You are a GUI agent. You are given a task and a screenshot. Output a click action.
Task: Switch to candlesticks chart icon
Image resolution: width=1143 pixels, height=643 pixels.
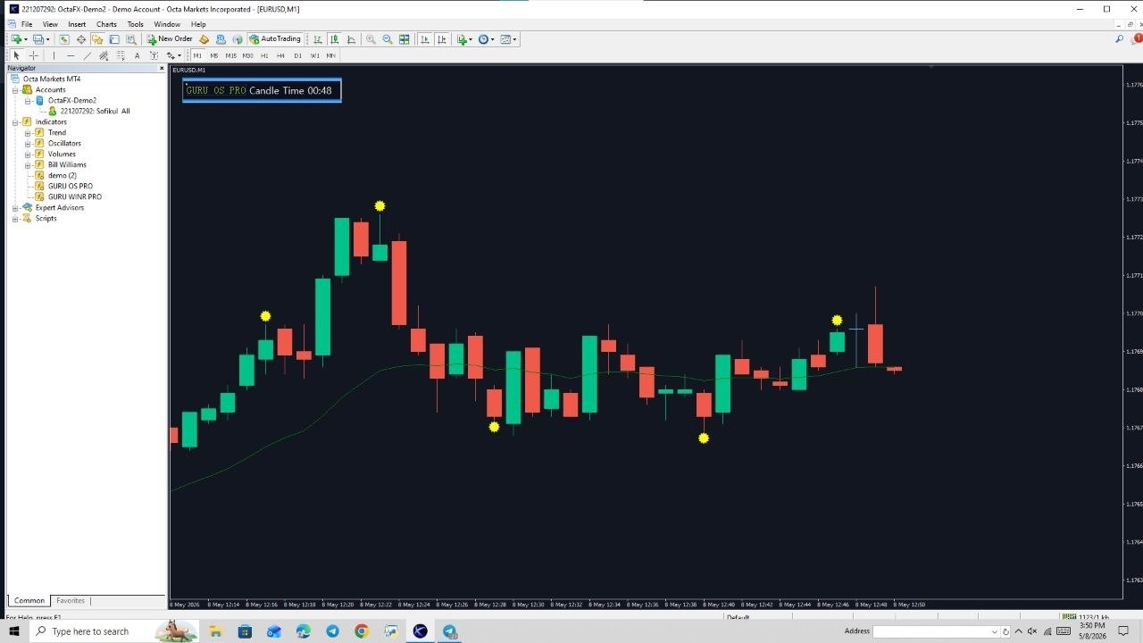(335, 39)
